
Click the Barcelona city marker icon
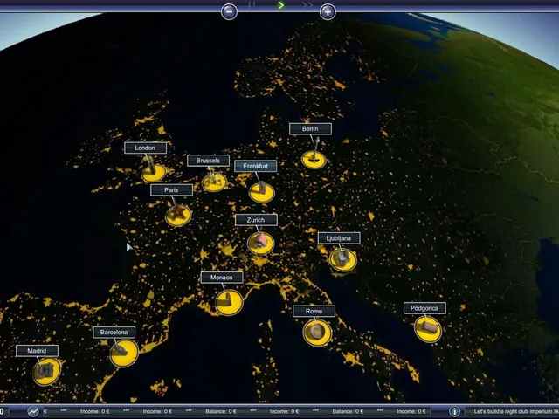click(124, 353)
